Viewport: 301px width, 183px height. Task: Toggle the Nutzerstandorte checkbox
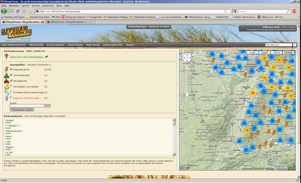pyautogui.click(x=11, y=69)
